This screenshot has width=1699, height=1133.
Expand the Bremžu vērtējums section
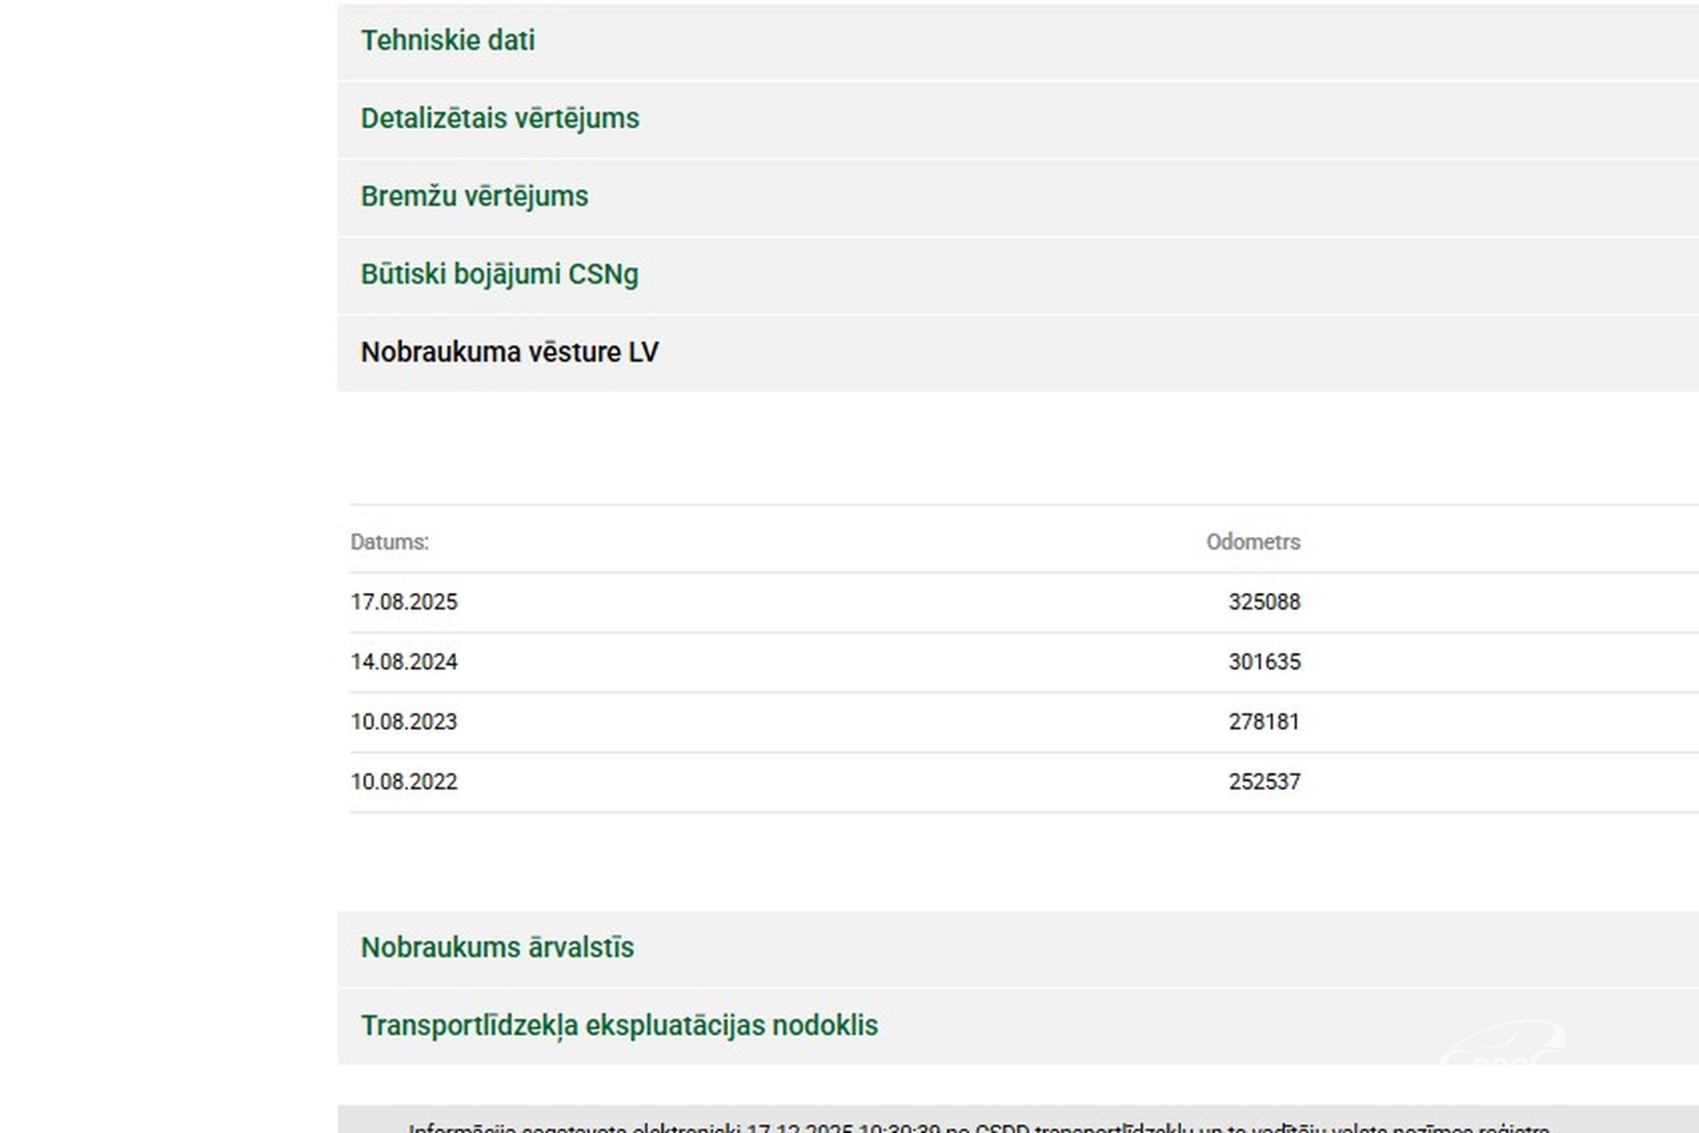pos(475,197)
